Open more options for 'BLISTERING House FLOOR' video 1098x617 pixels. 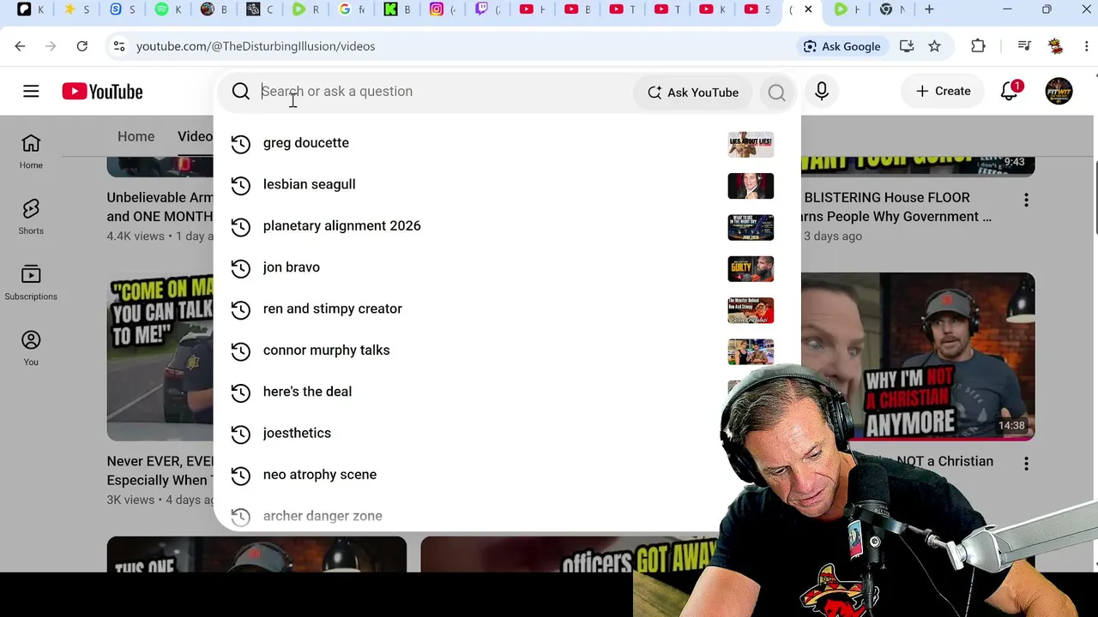pos(1026,201)
